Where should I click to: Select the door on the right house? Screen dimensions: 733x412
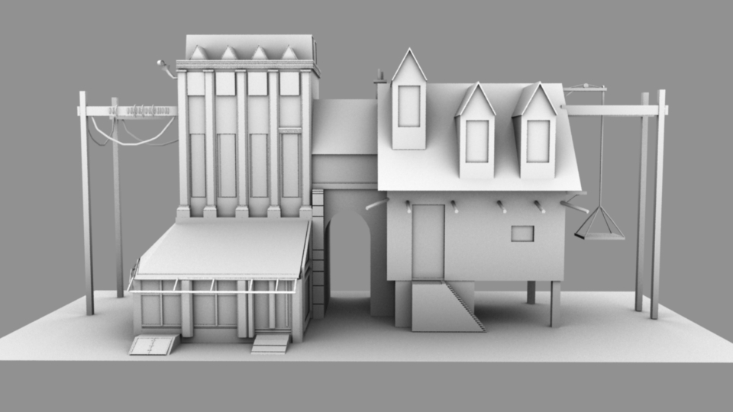[428, 241]
